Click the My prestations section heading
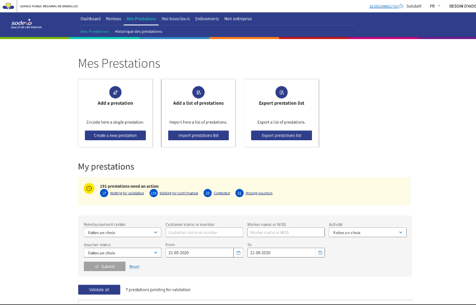 click(106, 166)
